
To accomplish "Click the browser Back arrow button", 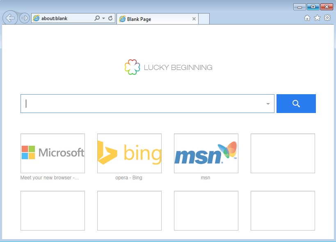I will pos(10,18).
